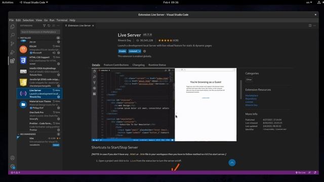
Task: Open GNOME Activities overview
Action: click(8, 3)
